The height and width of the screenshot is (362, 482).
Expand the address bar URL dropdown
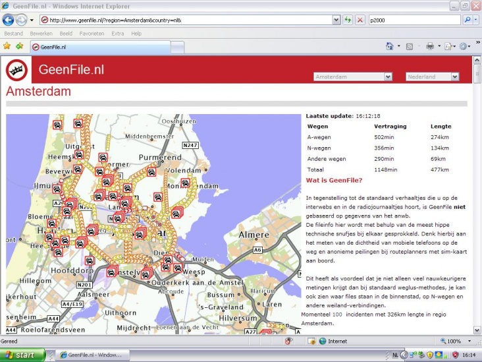(336, 20)
